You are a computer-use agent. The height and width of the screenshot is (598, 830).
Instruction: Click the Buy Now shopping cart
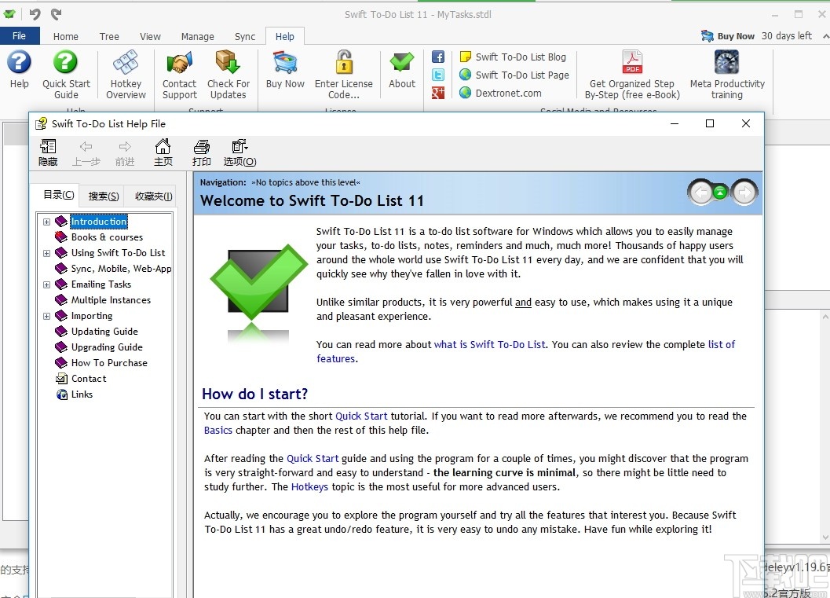click(x=285, y=69)
